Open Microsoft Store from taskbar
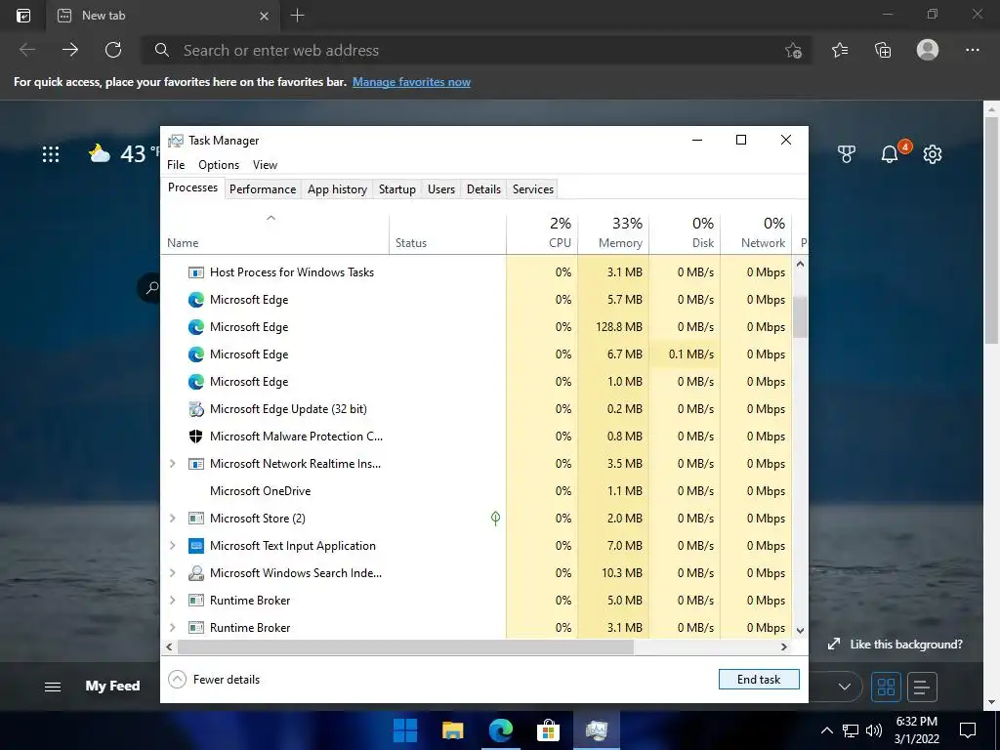Screen dimensions: 1000x750 tap(548, 730)
